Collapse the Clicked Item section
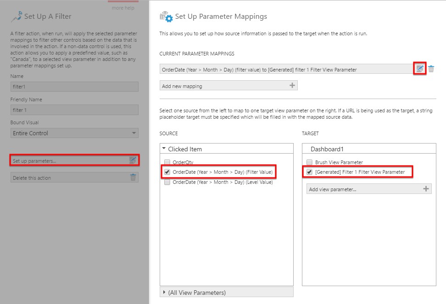 tap(164, 149)
